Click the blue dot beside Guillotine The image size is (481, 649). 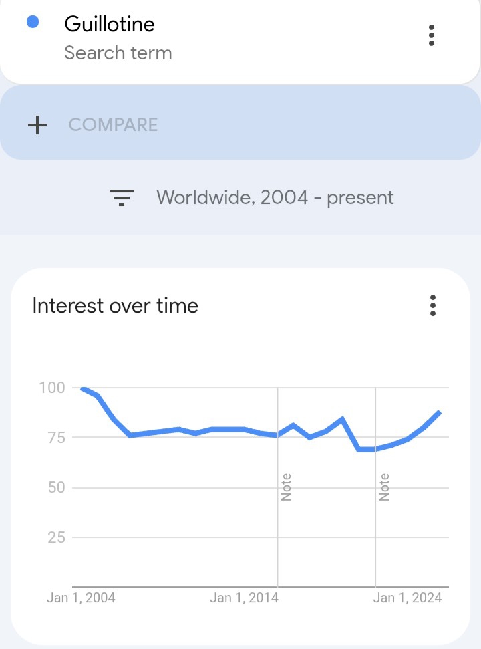pos(32,23)
